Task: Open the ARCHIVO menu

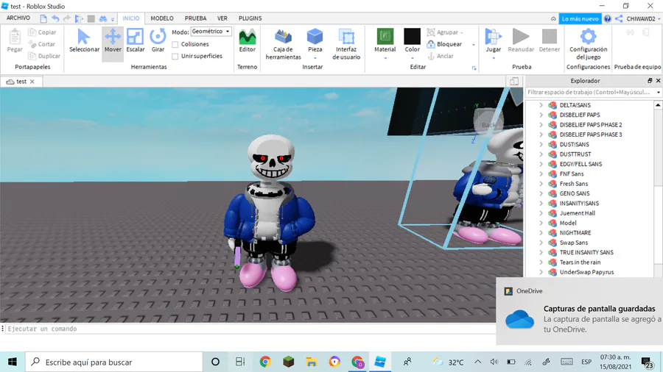Action: tap(18, 18)
